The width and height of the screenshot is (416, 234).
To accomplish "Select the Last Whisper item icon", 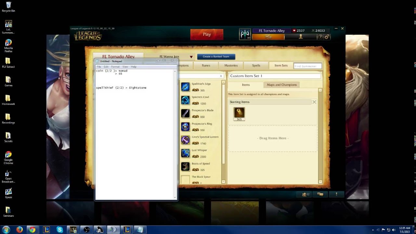I will [x=185, y=153].
